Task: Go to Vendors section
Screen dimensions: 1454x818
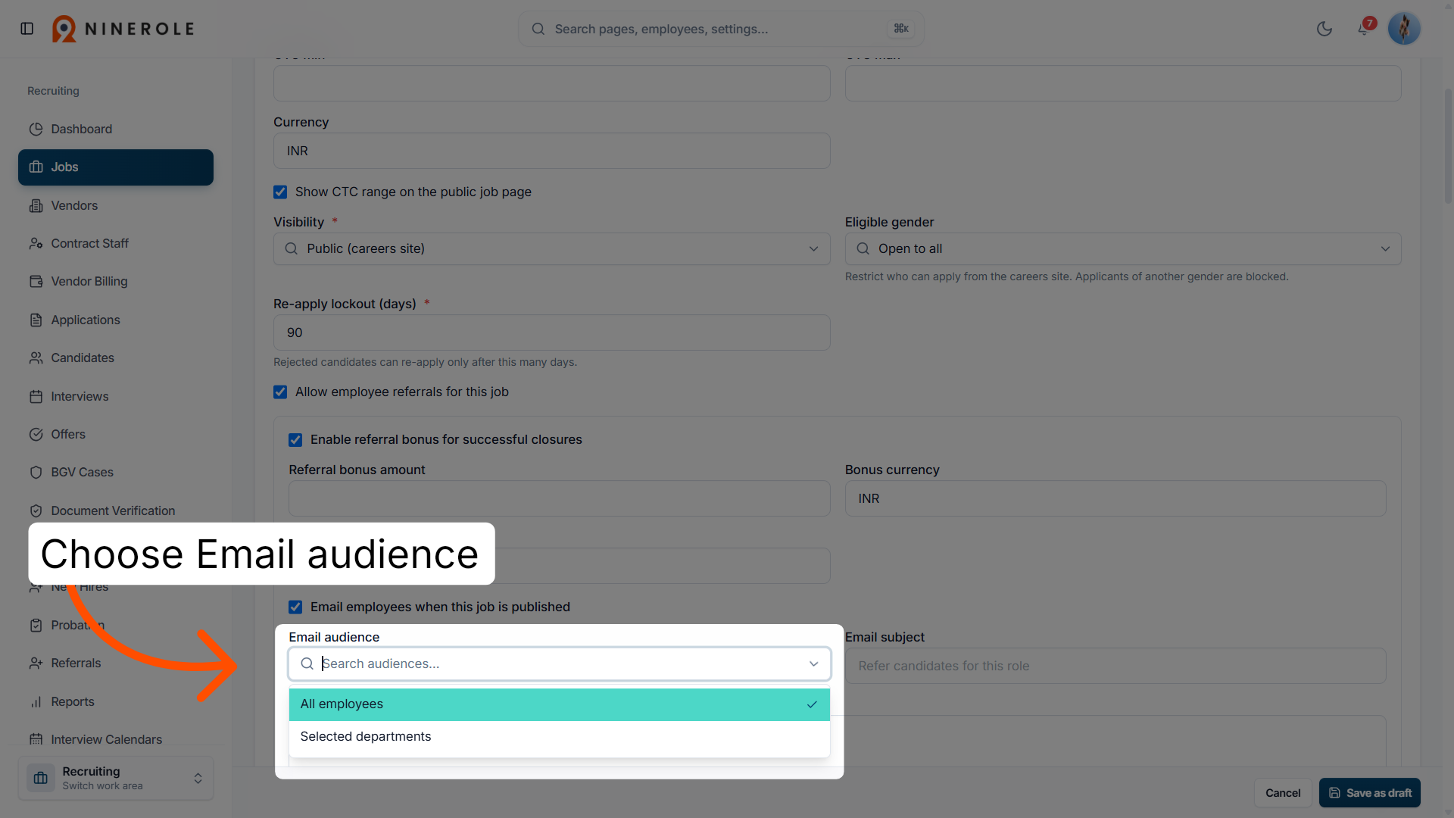Action: point(116,205)
